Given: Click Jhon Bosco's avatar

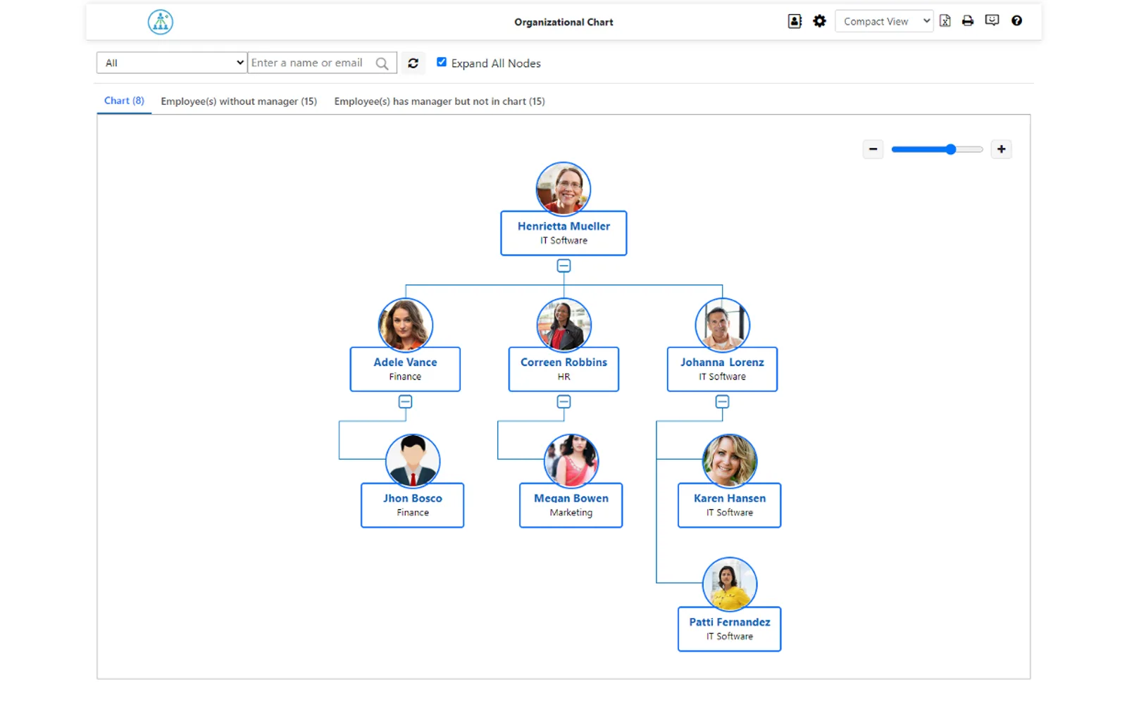Looking at the screenshot, I should coord(413,460).
